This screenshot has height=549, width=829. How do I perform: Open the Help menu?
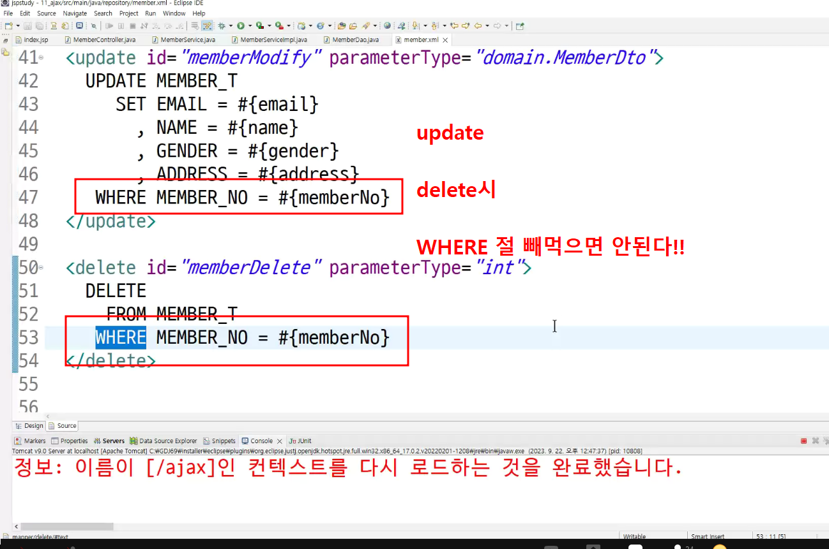[199, 13]
